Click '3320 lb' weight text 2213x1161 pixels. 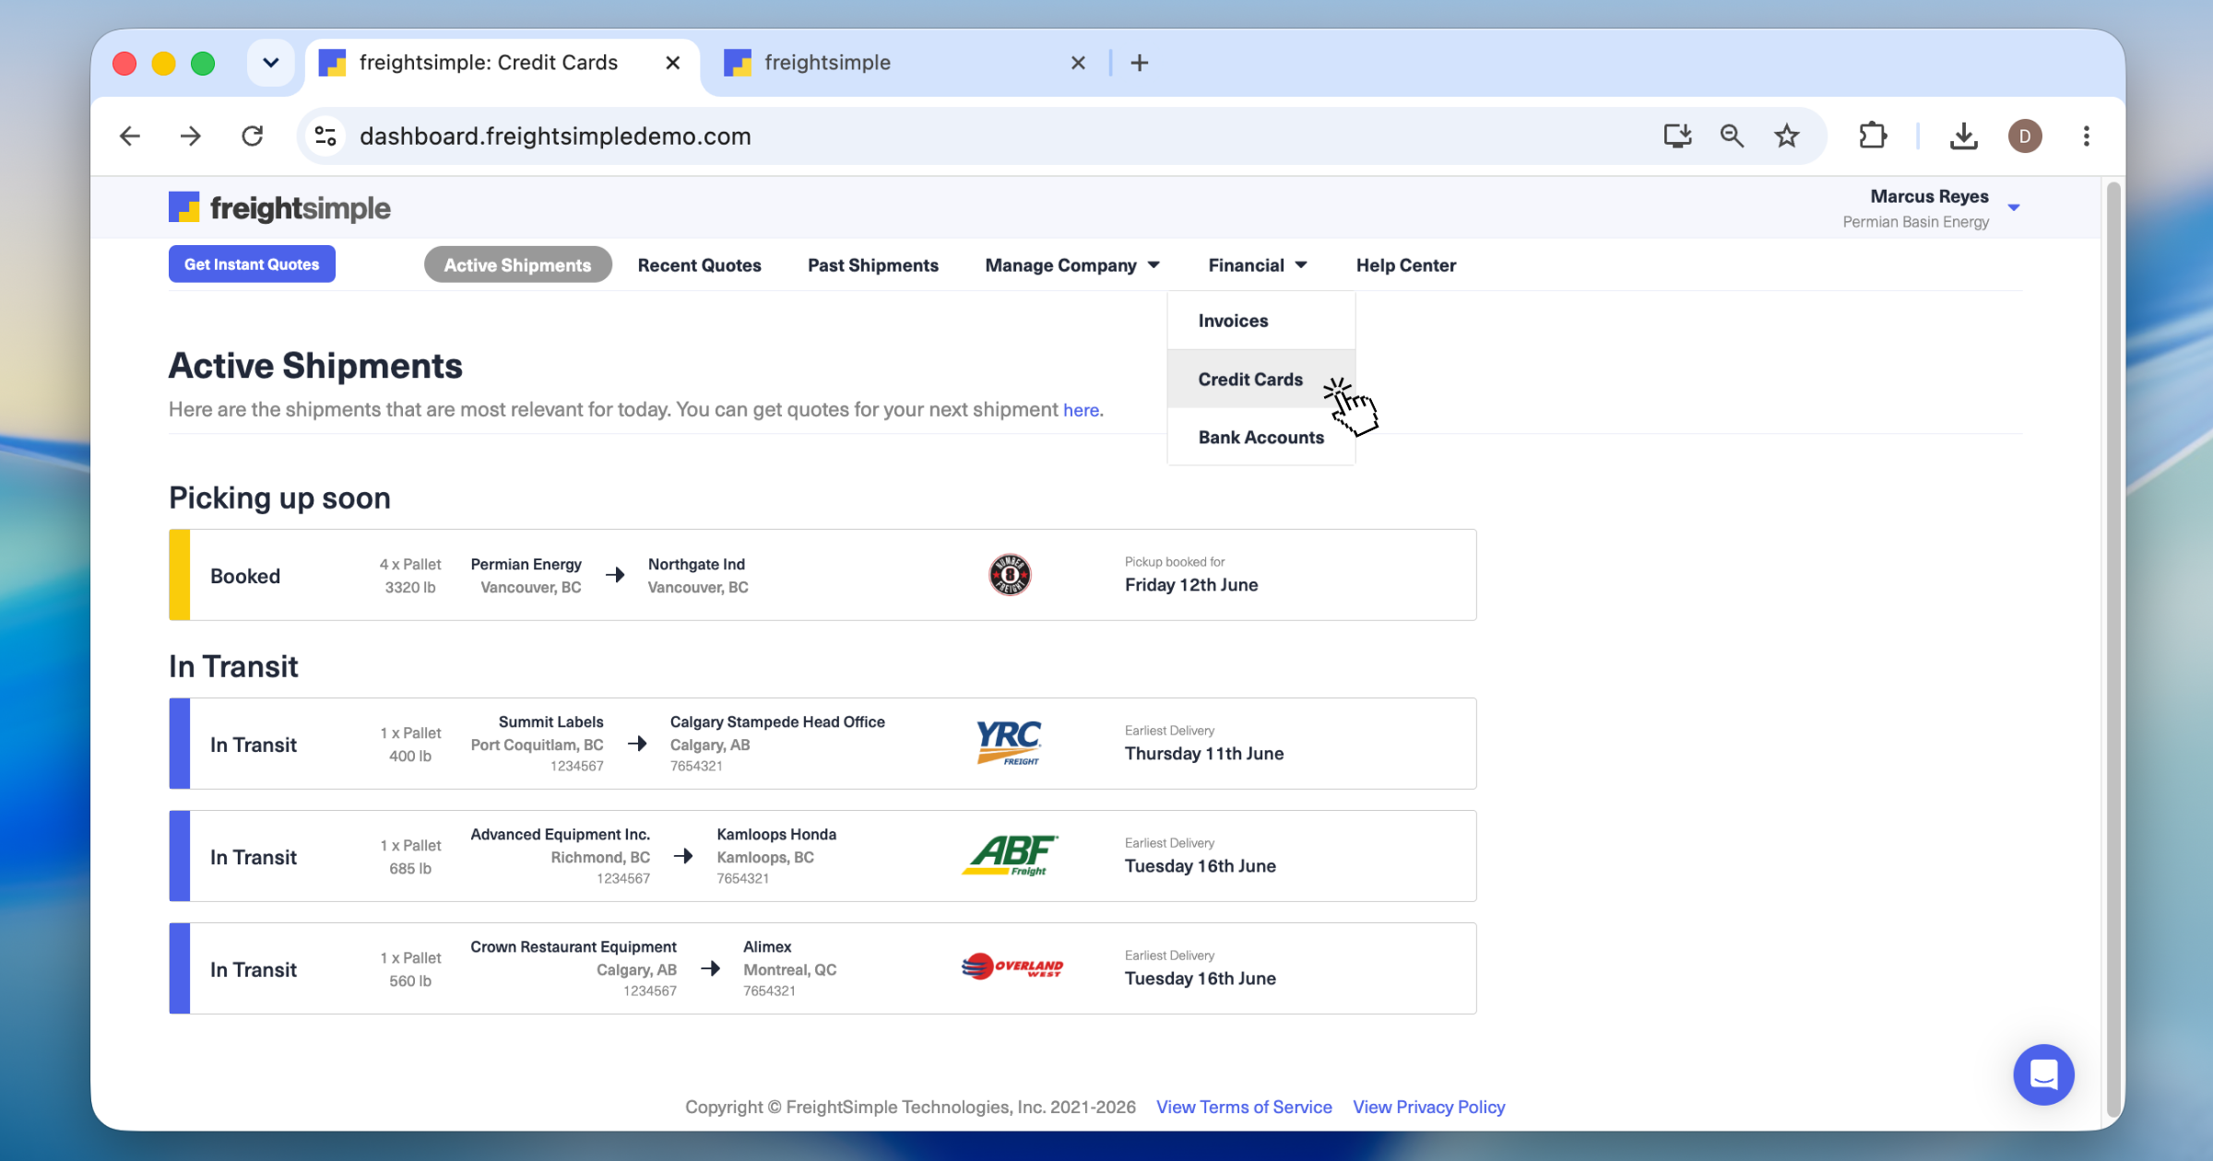point(410,587)
